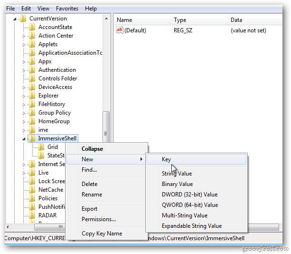The height and width of the screenshot is (254, 291).
Task: Click the Controls Folder key icon
Action: (x=32, y=78)
